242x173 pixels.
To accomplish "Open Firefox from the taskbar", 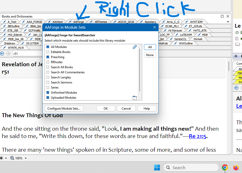I will point(236,168).
